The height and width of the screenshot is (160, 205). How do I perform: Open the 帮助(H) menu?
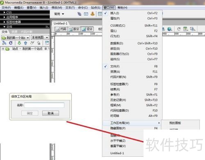pos(122,8)
